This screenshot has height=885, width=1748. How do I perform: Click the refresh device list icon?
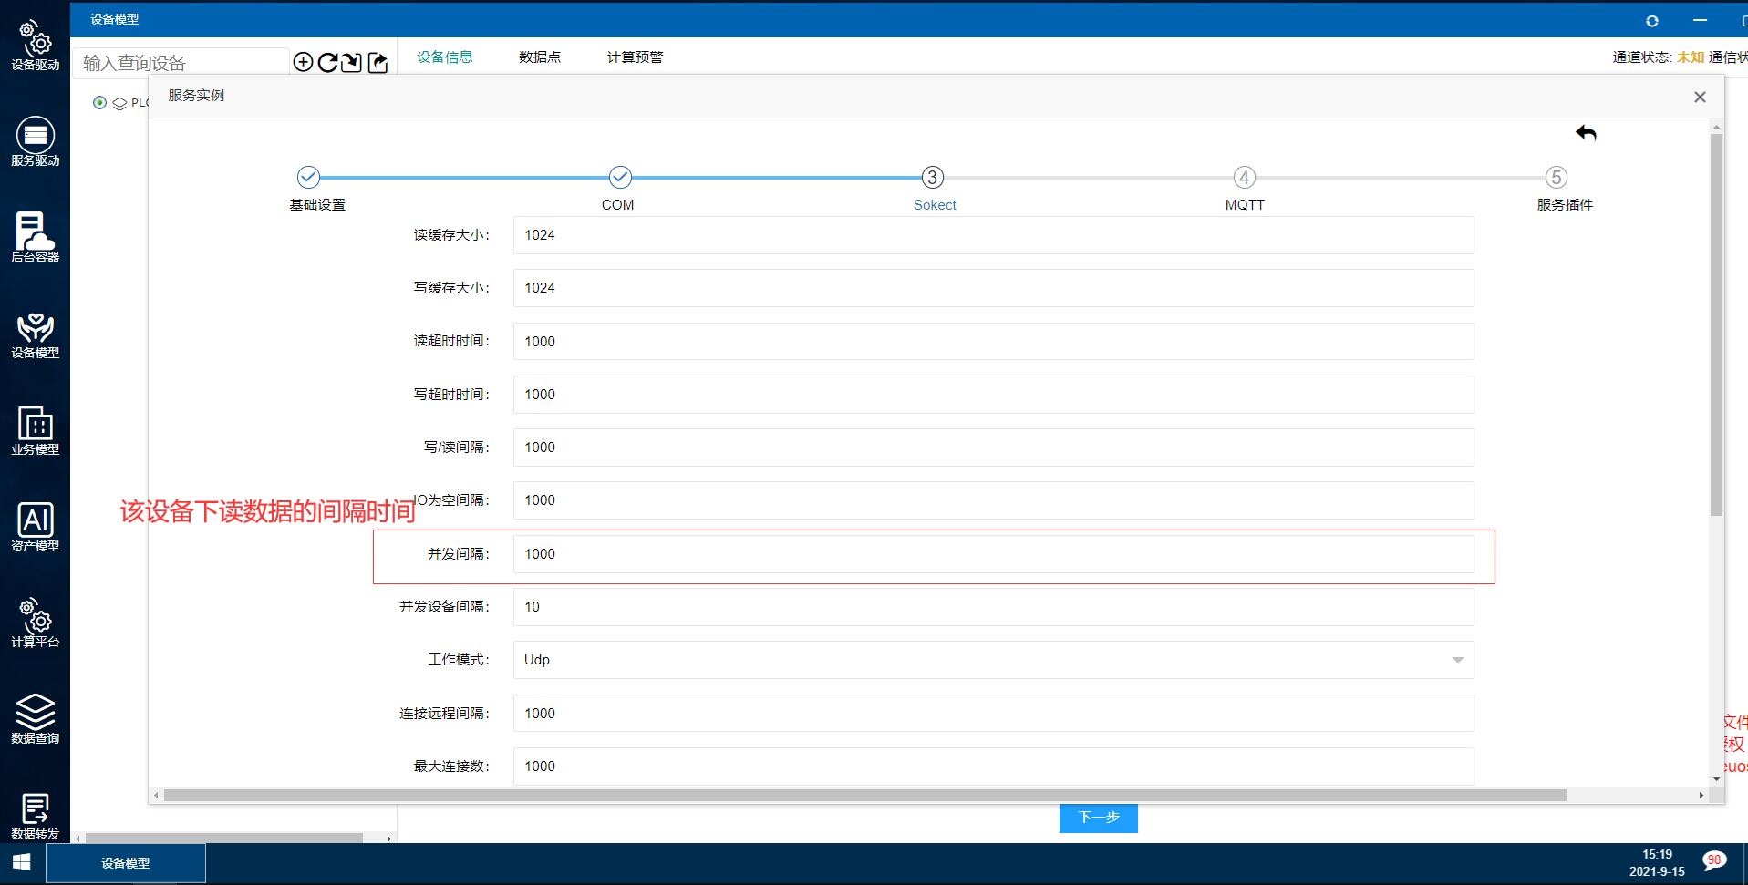coord(327,62)
